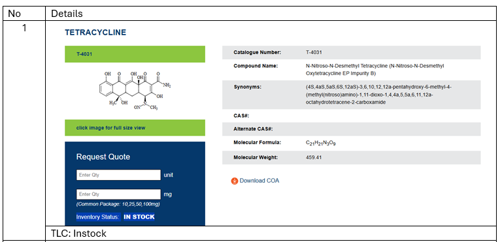The image size is (500, 242).
Task: Click the N-Nitroso-N-Desmethyl Tetracycline compound name
Action: click(x=375, y=70)
